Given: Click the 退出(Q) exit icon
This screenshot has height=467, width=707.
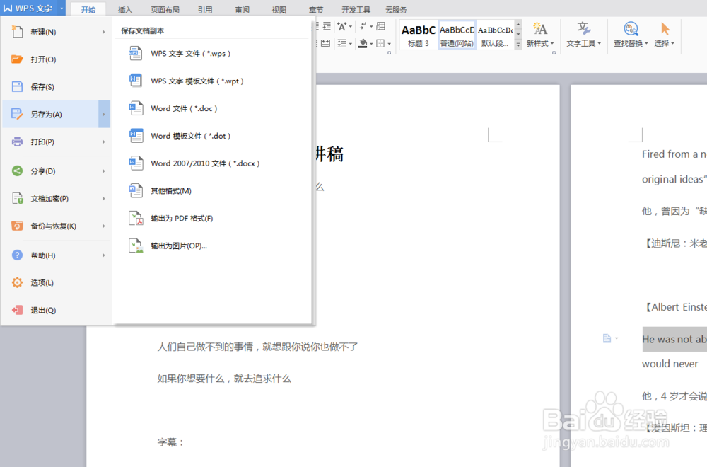Looking at the screenshot, I should click(x=17, y=310).
